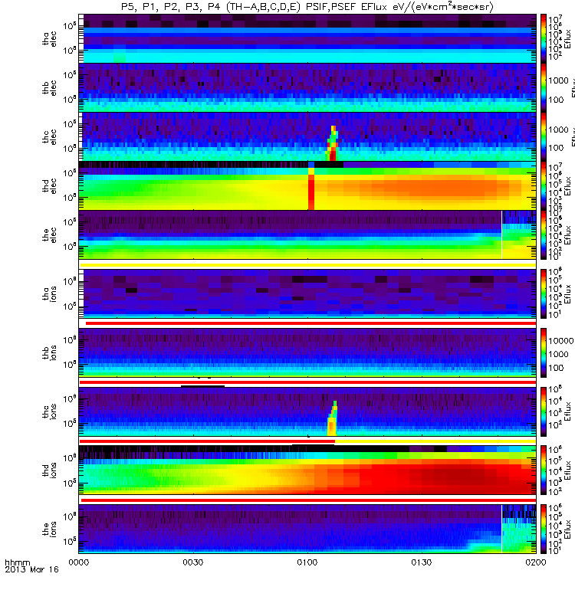Click the plot title listing TH-A,B,C,D,E

307,7
